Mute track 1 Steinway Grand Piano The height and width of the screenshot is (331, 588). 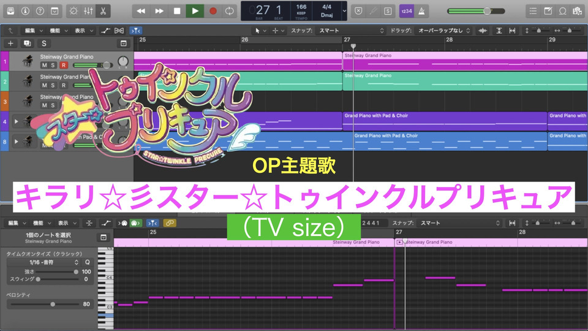(x=44, y=65)
